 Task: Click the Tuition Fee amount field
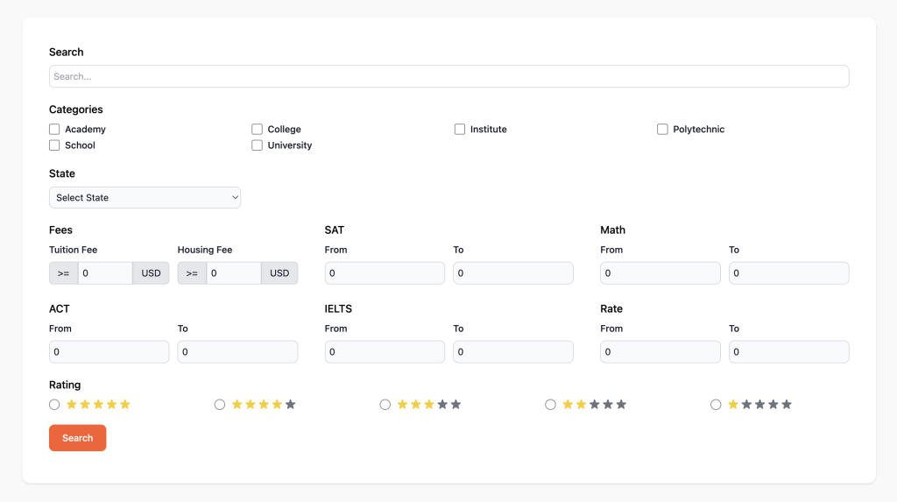(x=105, y=273)
